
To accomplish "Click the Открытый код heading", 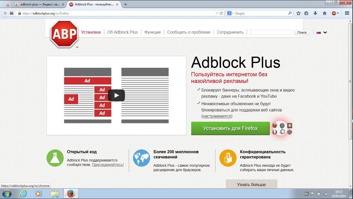I will 82,152.
